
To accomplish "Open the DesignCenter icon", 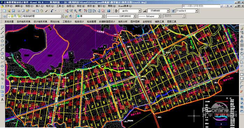I will tap(90, 11).
